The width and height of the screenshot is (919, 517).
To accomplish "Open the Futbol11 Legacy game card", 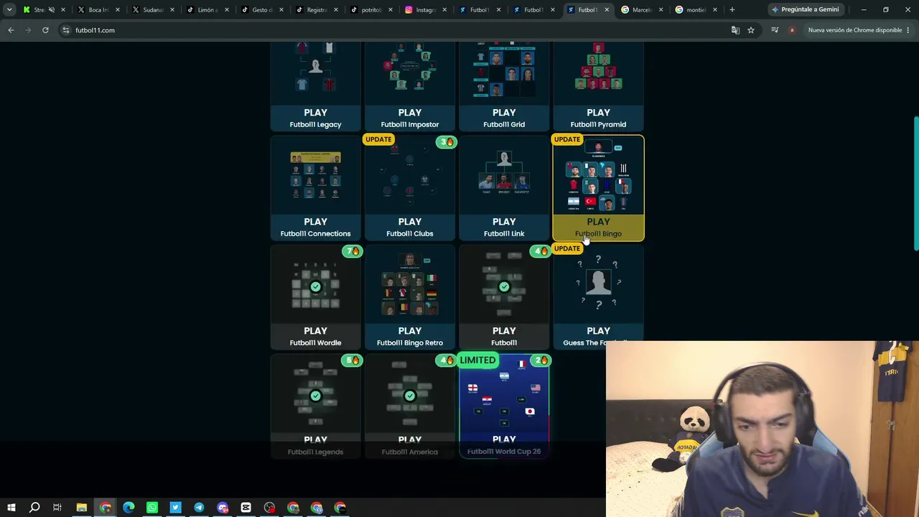I will [315, 86].
